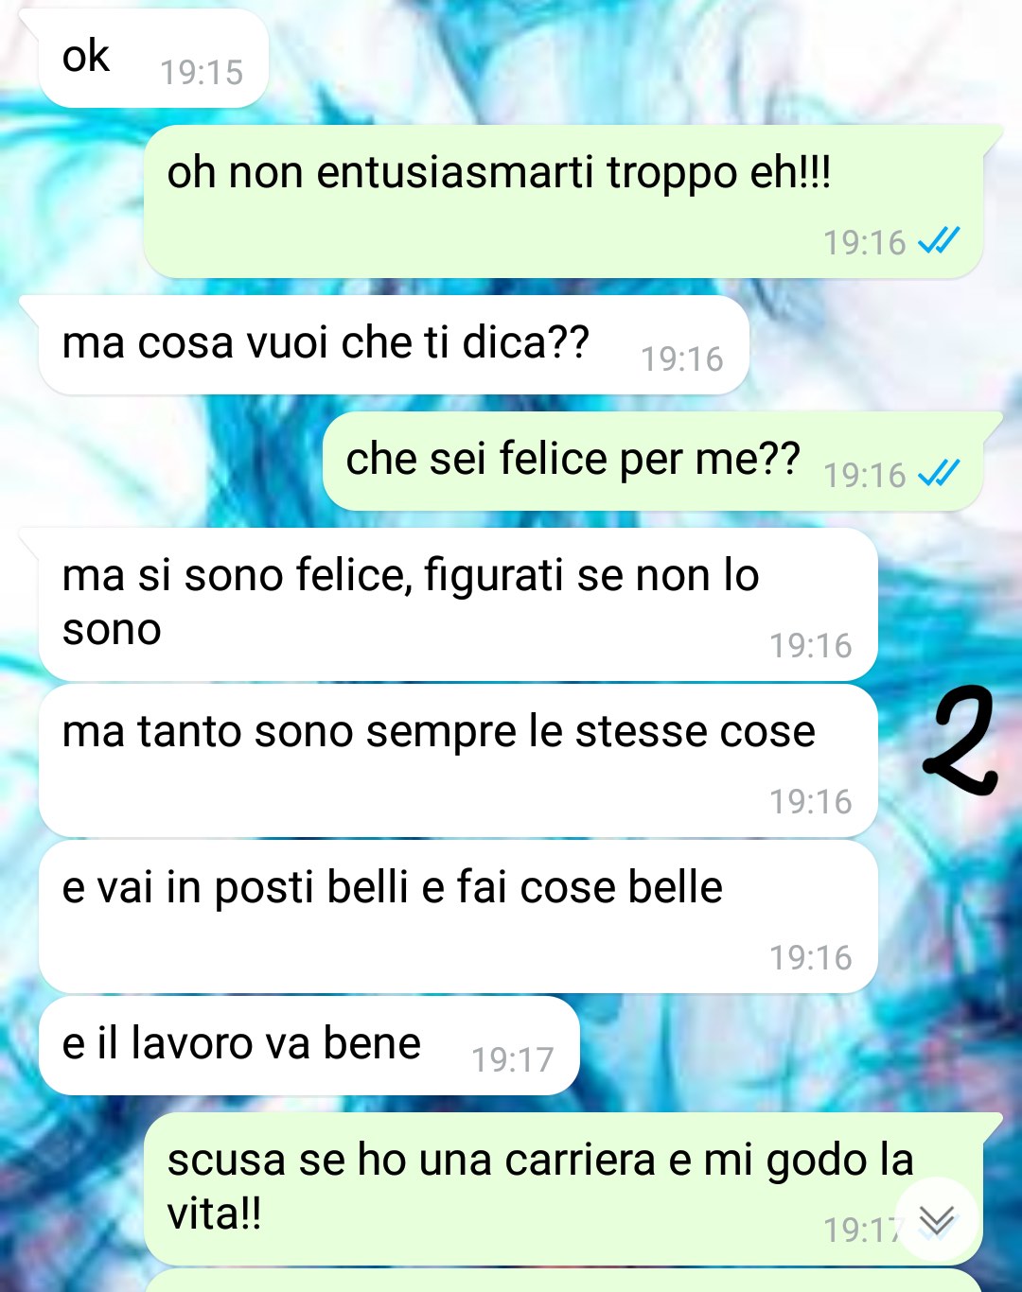Screen dimensions: 1022x1292
Task: Tap 19:16 timestamp on 'cosa vuoi' message
Action: pyautogui.click(x=682, y=359)
